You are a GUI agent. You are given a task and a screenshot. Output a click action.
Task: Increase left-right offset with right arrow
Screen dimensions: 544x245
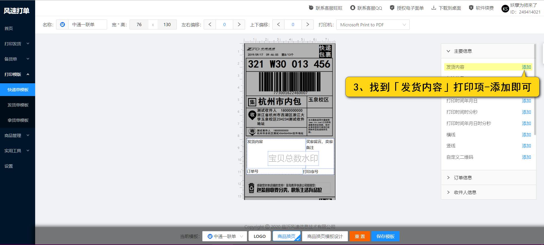point(239,25)
